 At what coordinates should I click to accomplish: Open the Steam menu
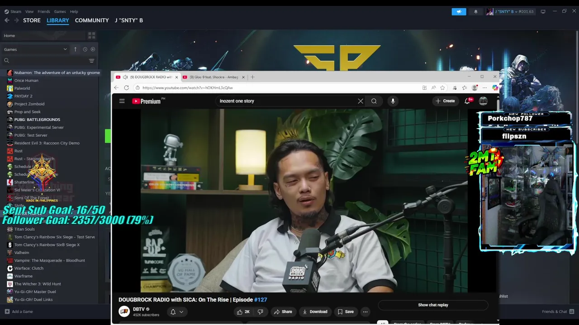point(13,11)
